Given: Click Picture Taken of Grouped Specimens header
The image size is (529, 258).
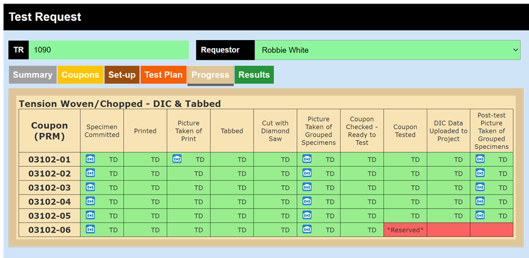Looking at the screenshot, I should [319, 131].
